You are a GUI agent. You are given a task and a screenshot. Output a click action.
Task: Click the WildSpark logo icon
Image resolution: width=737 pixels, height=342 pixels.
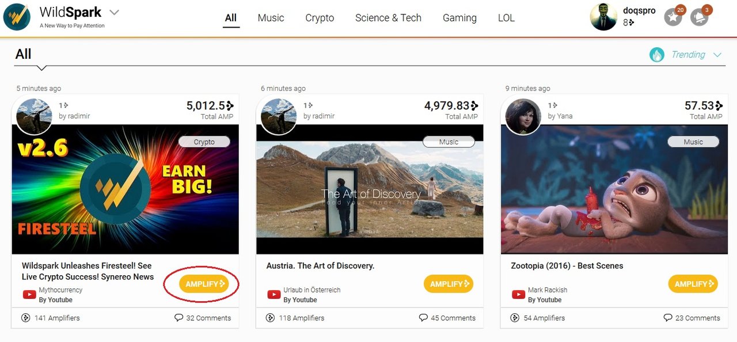[17, 17]
